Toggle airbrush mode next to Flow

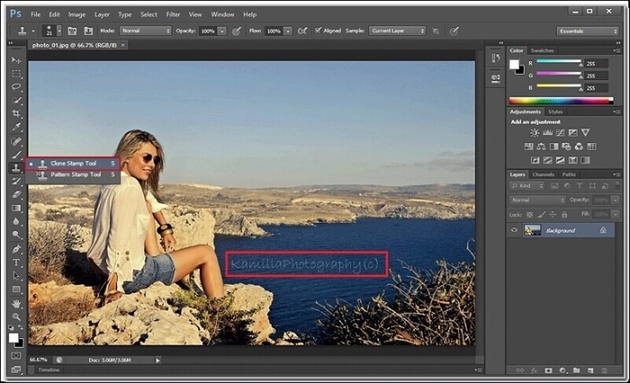click(x=303, y=31)
